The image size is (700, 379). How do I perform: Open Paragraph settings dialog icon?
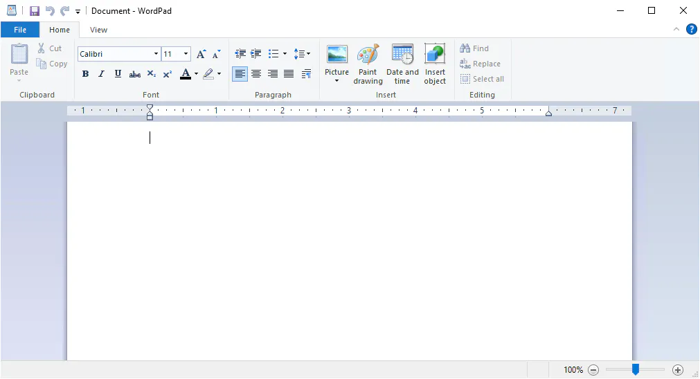tap(306, 74)
